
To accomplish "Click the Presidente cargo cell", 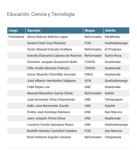I will click(x=16, y=37).
